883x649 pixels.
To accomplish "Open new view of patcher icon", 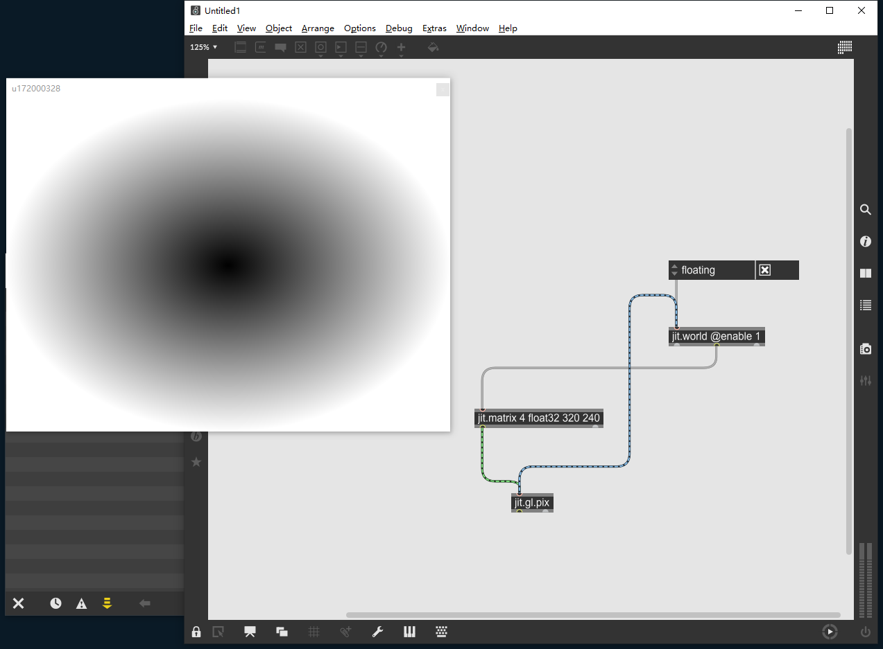I will click(x=218, y=632).
